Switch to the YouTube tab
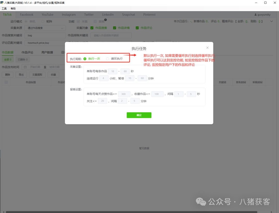The image size is (279, 213). (x=48, y=14)
